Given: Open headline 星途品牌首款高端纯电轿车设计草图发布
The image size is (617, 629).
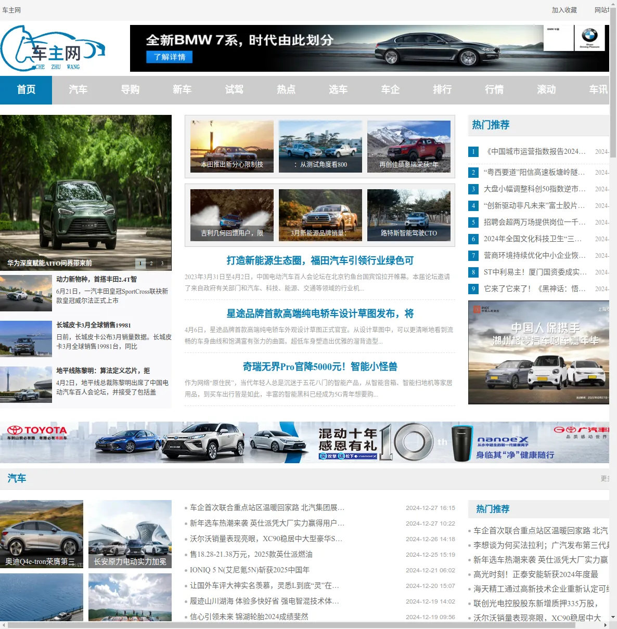Looking at the screenshot, I should 320,313.
